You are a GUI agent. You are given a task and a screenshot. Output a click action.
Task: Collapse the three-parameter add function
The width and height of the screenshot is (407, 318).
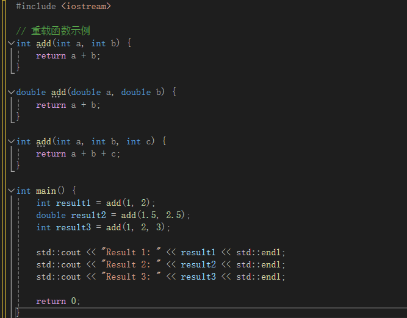tap(11, 141)
